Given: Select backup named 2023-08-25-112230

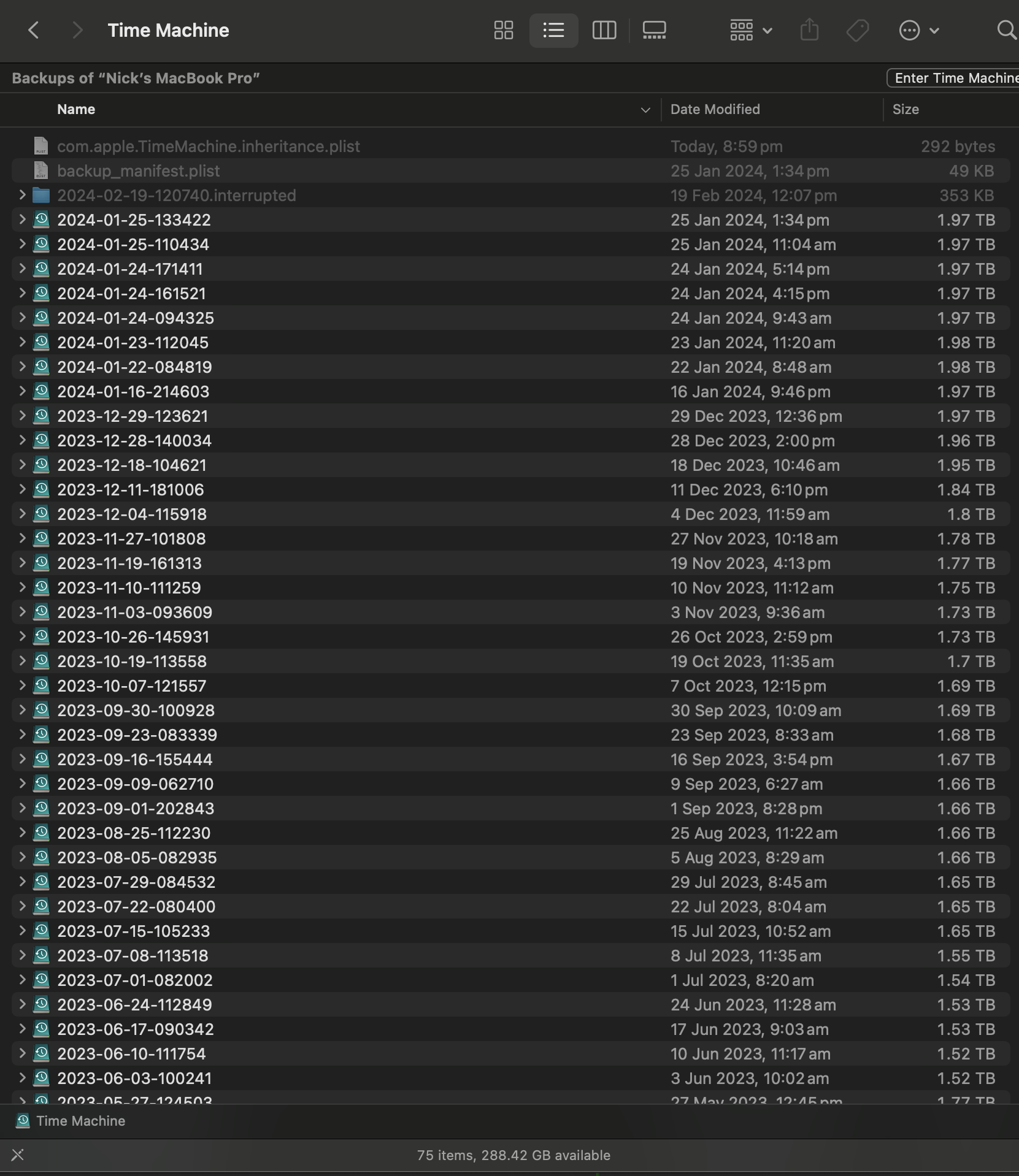Looking at the screenshot, I should [134, 833].
